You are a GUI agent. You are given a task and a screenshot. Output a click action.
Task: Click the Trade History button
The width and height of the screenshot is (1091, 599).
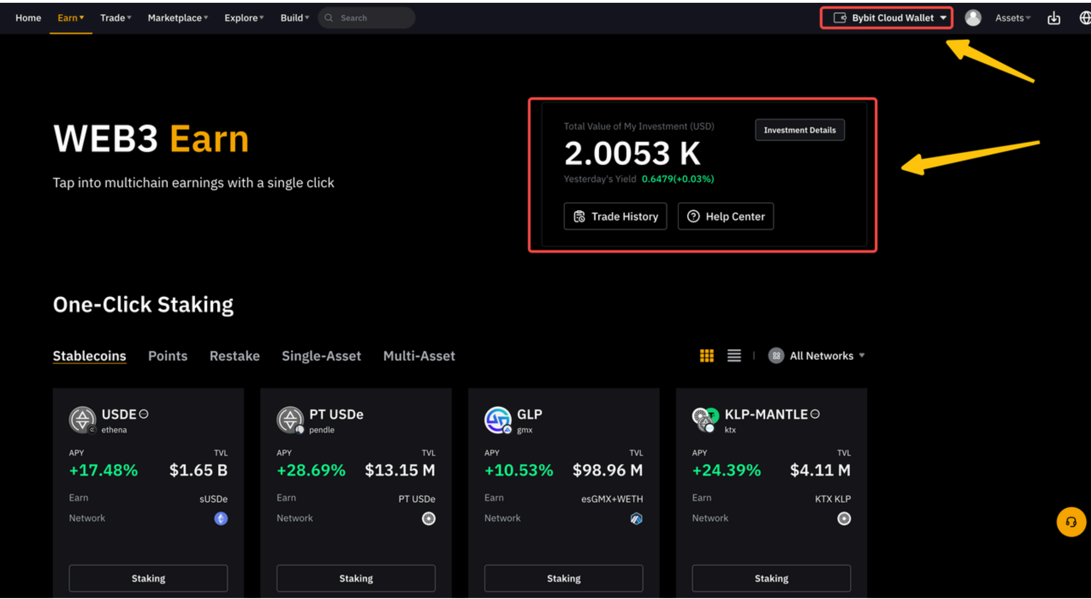click(615, 217)
